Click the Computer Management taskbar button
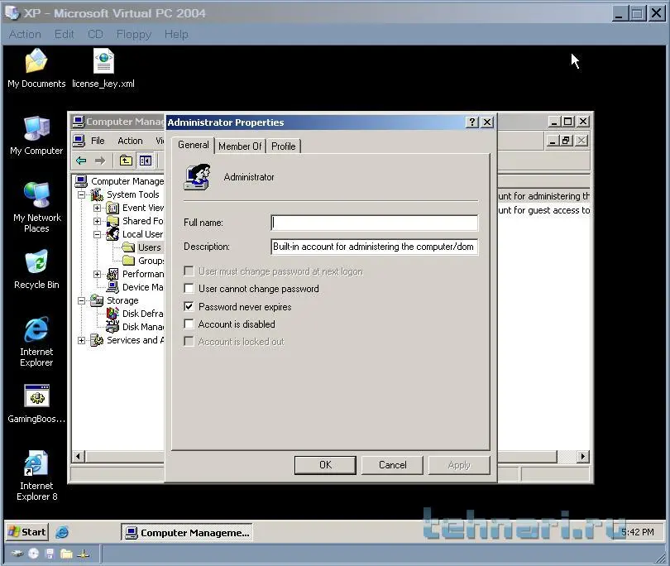Image resolution: width=670 pixels, height=566 pixels. click(x=187, y=532)
